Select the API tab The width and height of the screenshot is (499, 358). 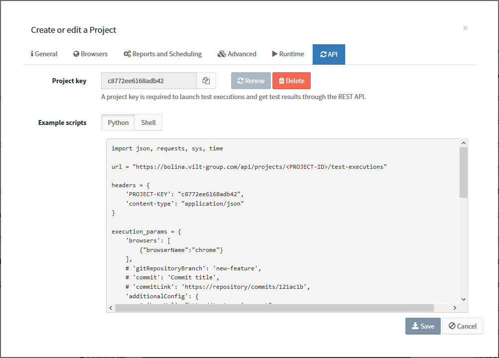(329, 54)
